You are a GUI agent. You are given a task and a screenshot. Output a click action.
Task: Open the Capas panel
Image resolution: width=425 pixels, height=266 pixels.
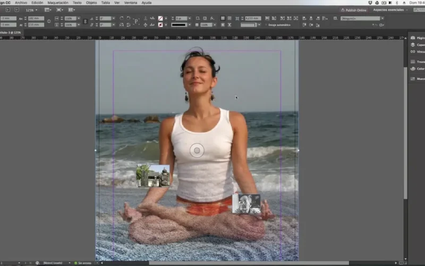click(x=417, y=45)
